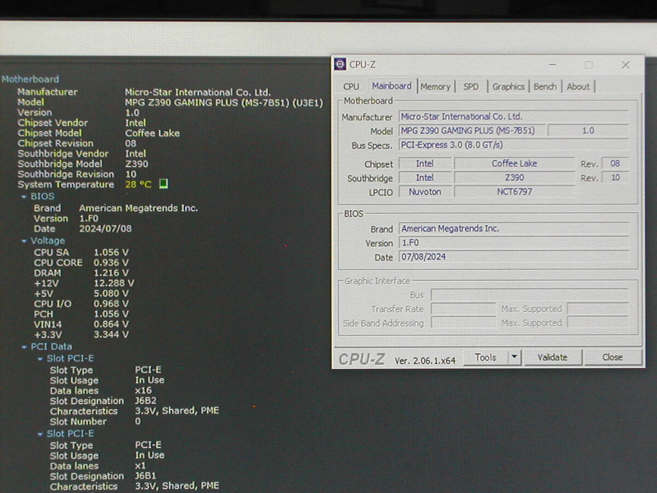Click the PCH 1.056 V row
Image resolution: width=657 pixels, height=493 pixels.
click(81, 314)
